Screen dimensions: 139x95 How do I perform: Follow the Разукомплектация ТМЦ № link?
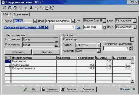[26, 27]
